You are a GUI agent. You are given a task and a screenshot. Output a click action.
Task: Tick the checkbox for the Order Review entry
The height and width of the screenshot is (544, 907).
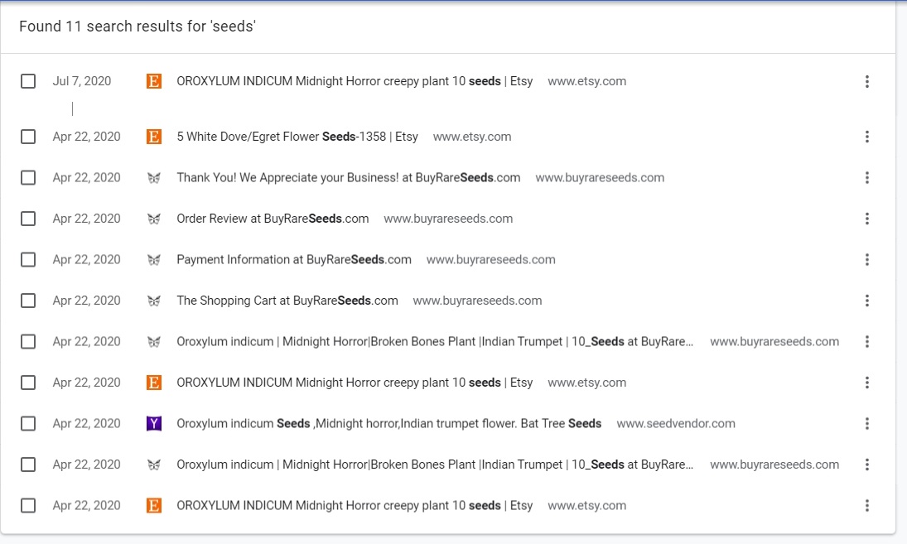28,219
